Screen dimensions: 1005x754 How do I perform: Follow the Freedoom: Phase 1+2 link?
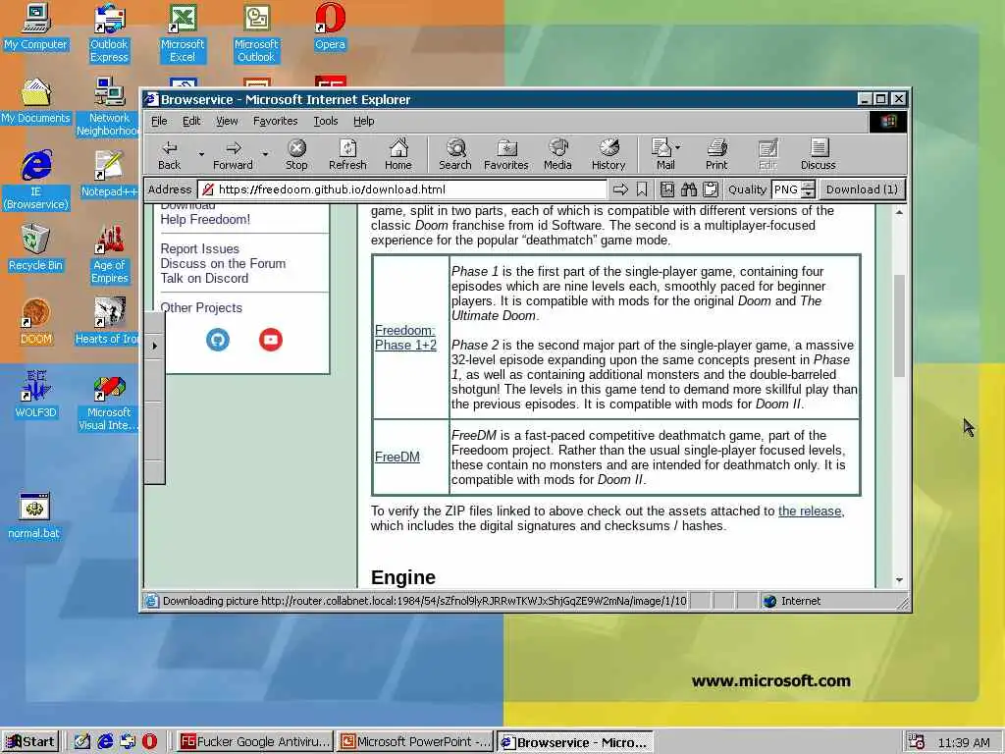click(405, 338)
